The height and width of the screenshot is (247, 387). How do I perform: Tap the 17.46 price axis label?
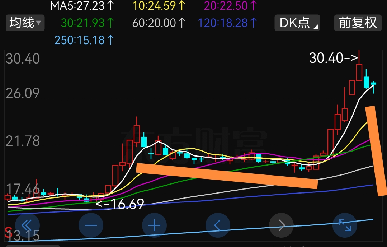point(23,189)
